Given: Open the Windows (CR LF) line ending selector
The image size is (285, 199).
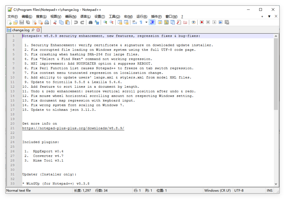Looking at the screenshot, I should [217, 190].
